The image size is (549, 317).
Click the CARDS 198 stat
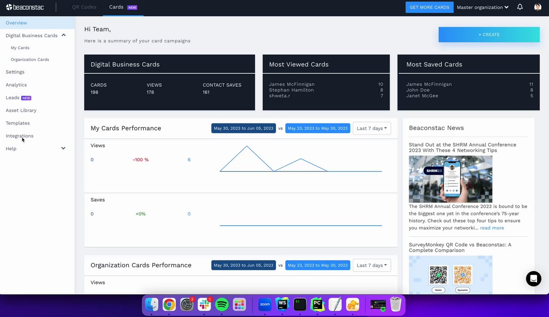[99, 88]
